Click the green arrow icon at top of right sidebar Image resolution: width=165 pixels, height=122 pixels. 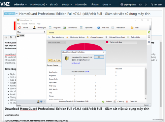[x=149, y=32]
